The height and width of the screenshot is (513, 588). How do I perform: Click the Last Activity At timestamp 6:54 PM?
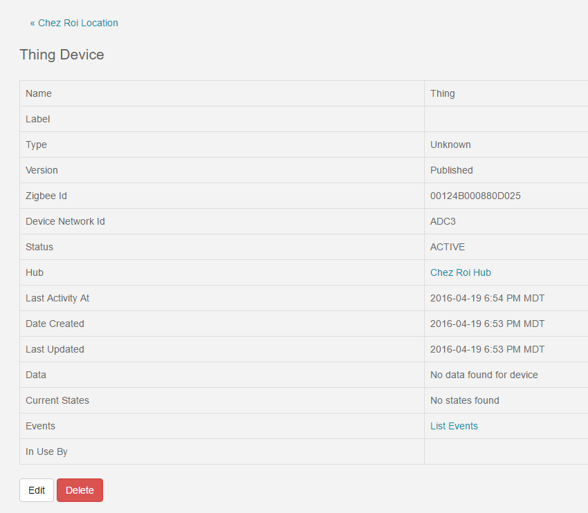coord(487,298)
